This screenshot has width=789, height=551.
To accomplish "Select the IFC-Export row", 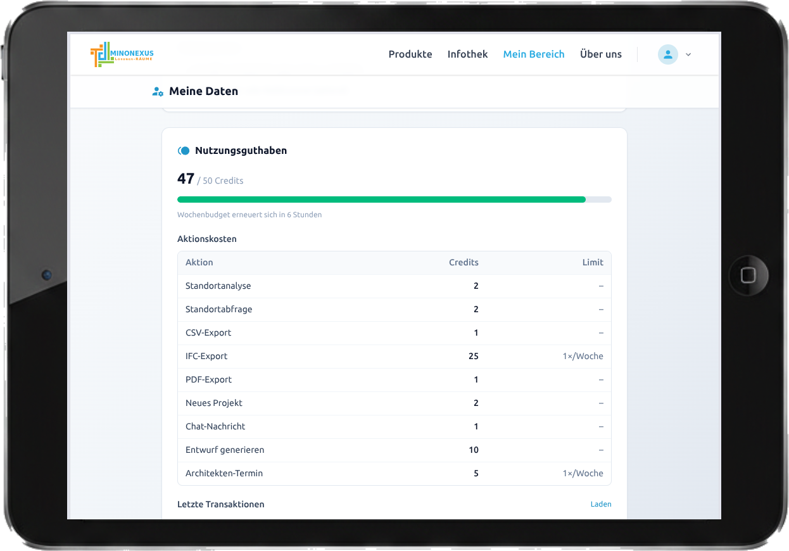I will [394, 356].
